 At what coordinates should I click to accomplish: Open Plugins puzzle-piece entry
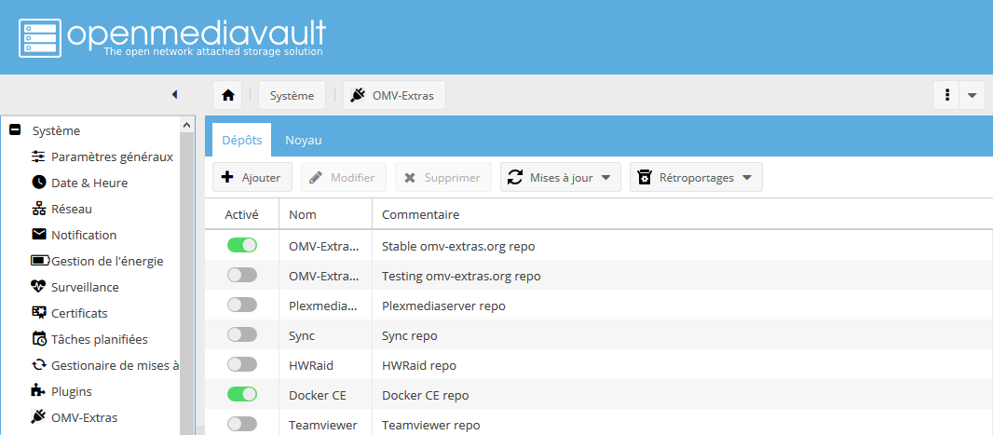71,391
